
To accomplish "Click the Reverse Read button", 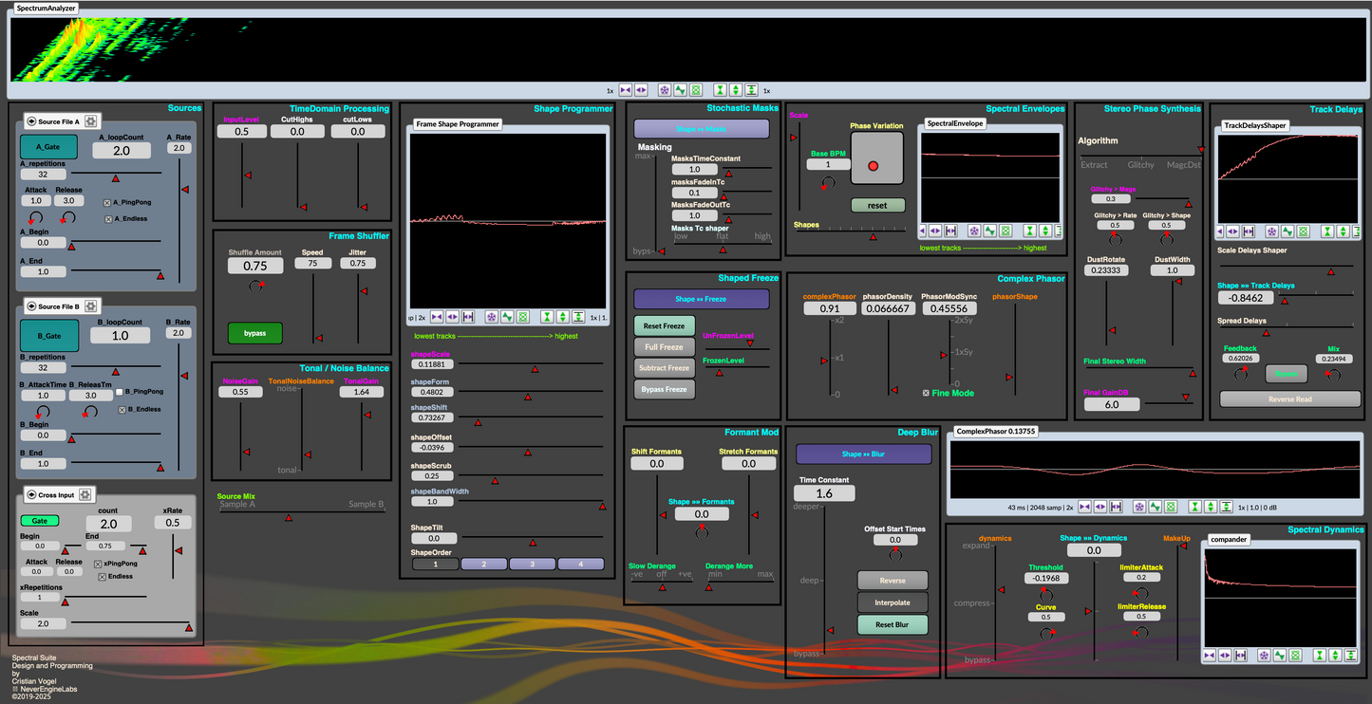I will click(1289, 399).
